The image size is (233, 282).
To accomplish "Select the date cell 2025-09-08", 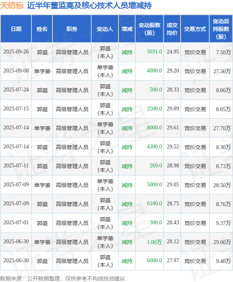I will click(x=16, y=70).
